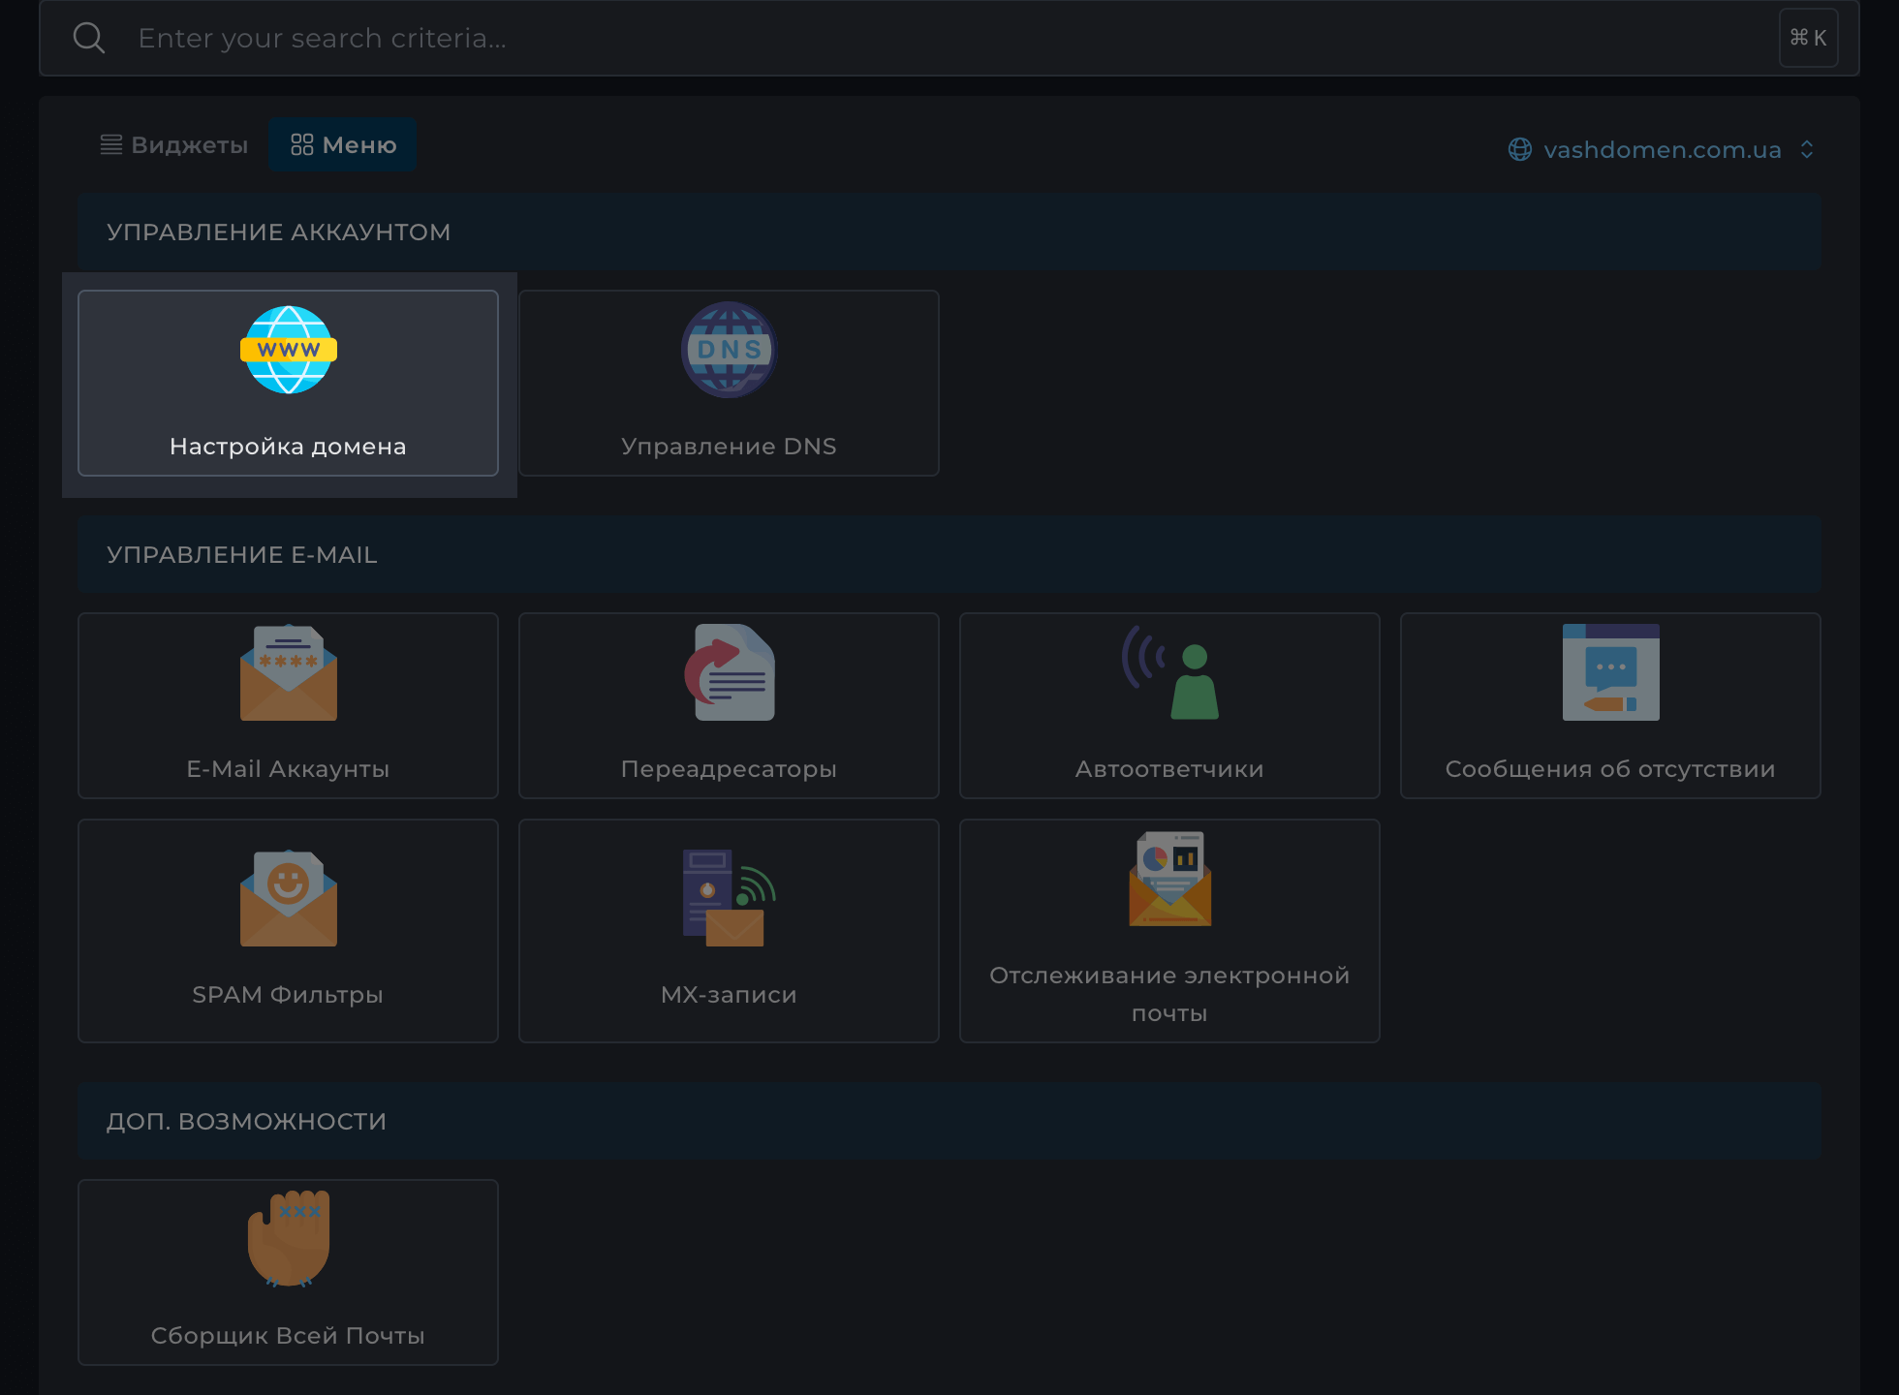
Task: Click the email tracking chart envelope icon
Action: pos(1170,879)
